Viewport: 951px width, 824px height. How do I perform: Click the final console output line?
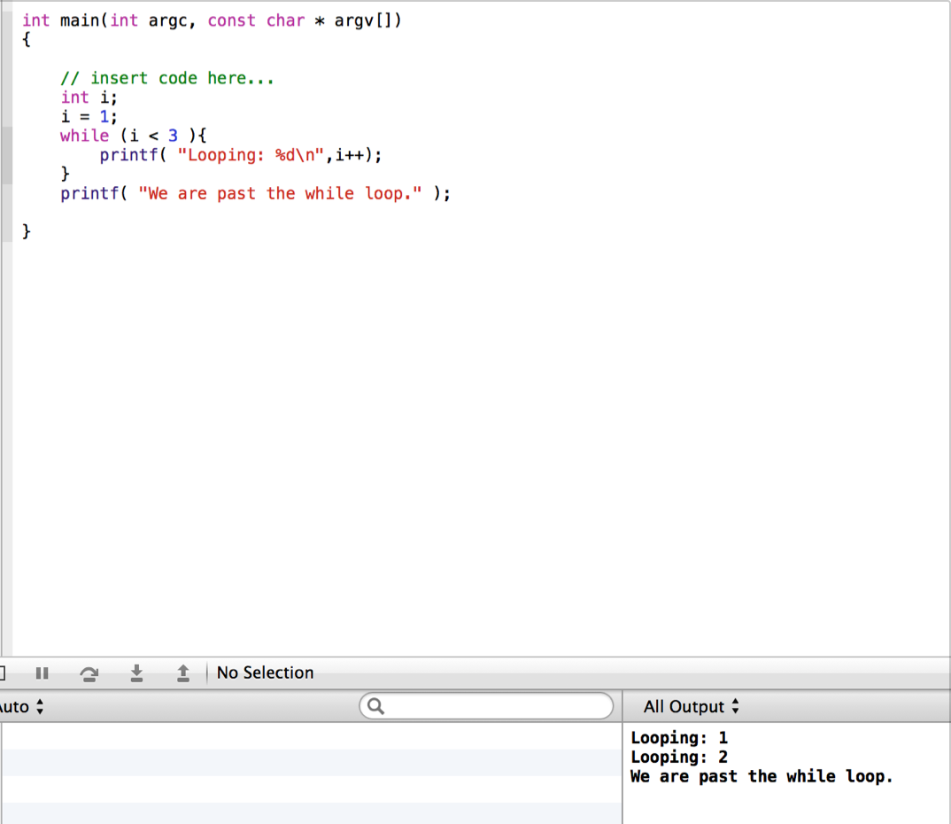[x=762, y=776]
